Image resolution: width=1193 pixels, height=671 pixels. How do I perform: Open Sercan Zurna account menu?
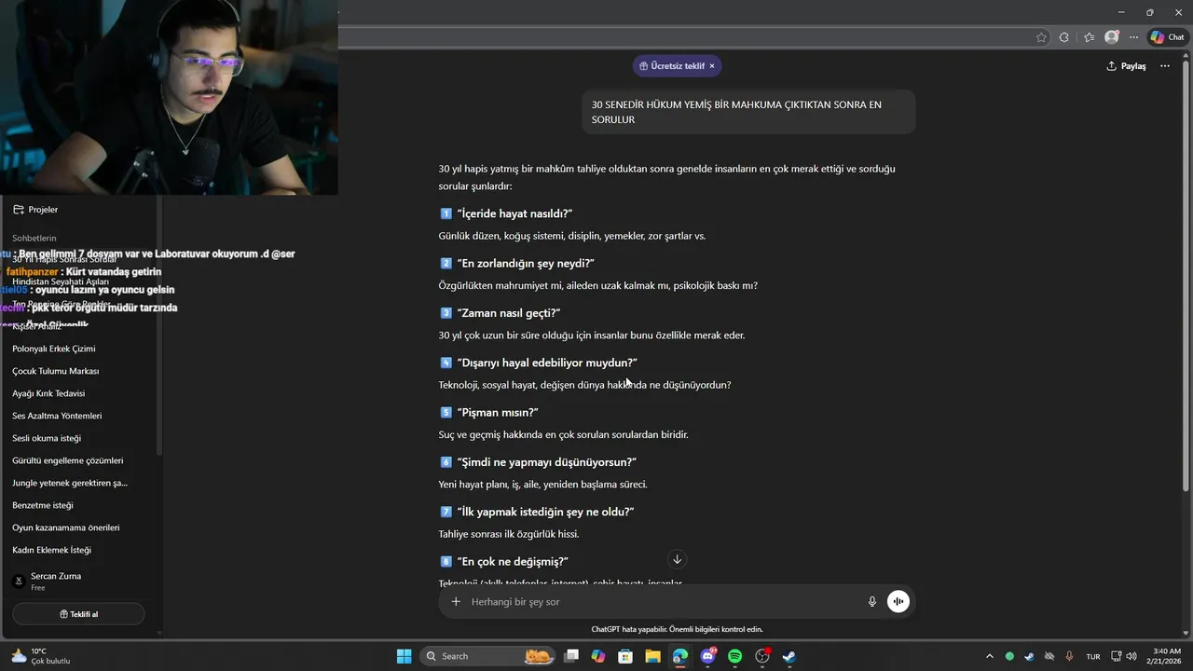pos(78,582)
